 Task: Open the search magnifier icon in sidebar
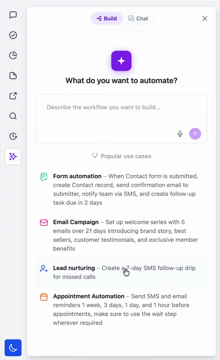[13, 116]
